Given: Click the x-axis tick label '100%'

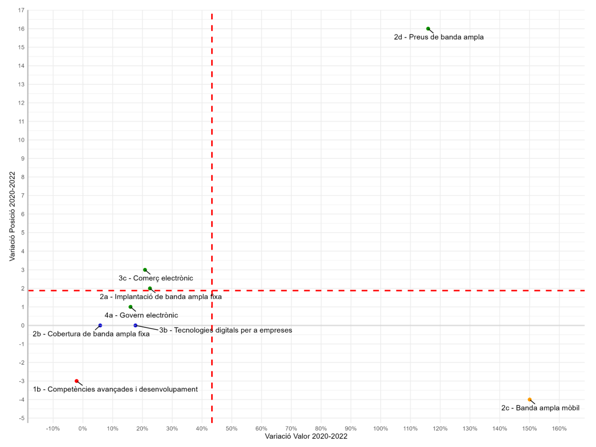Looking at the screenshot, I should tap(381, 429).
